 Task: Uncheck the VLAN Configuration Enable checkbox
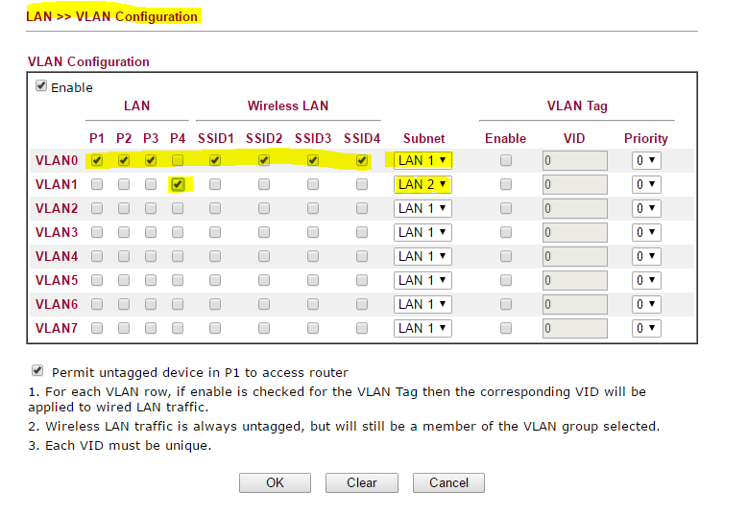tap(41, 86)
